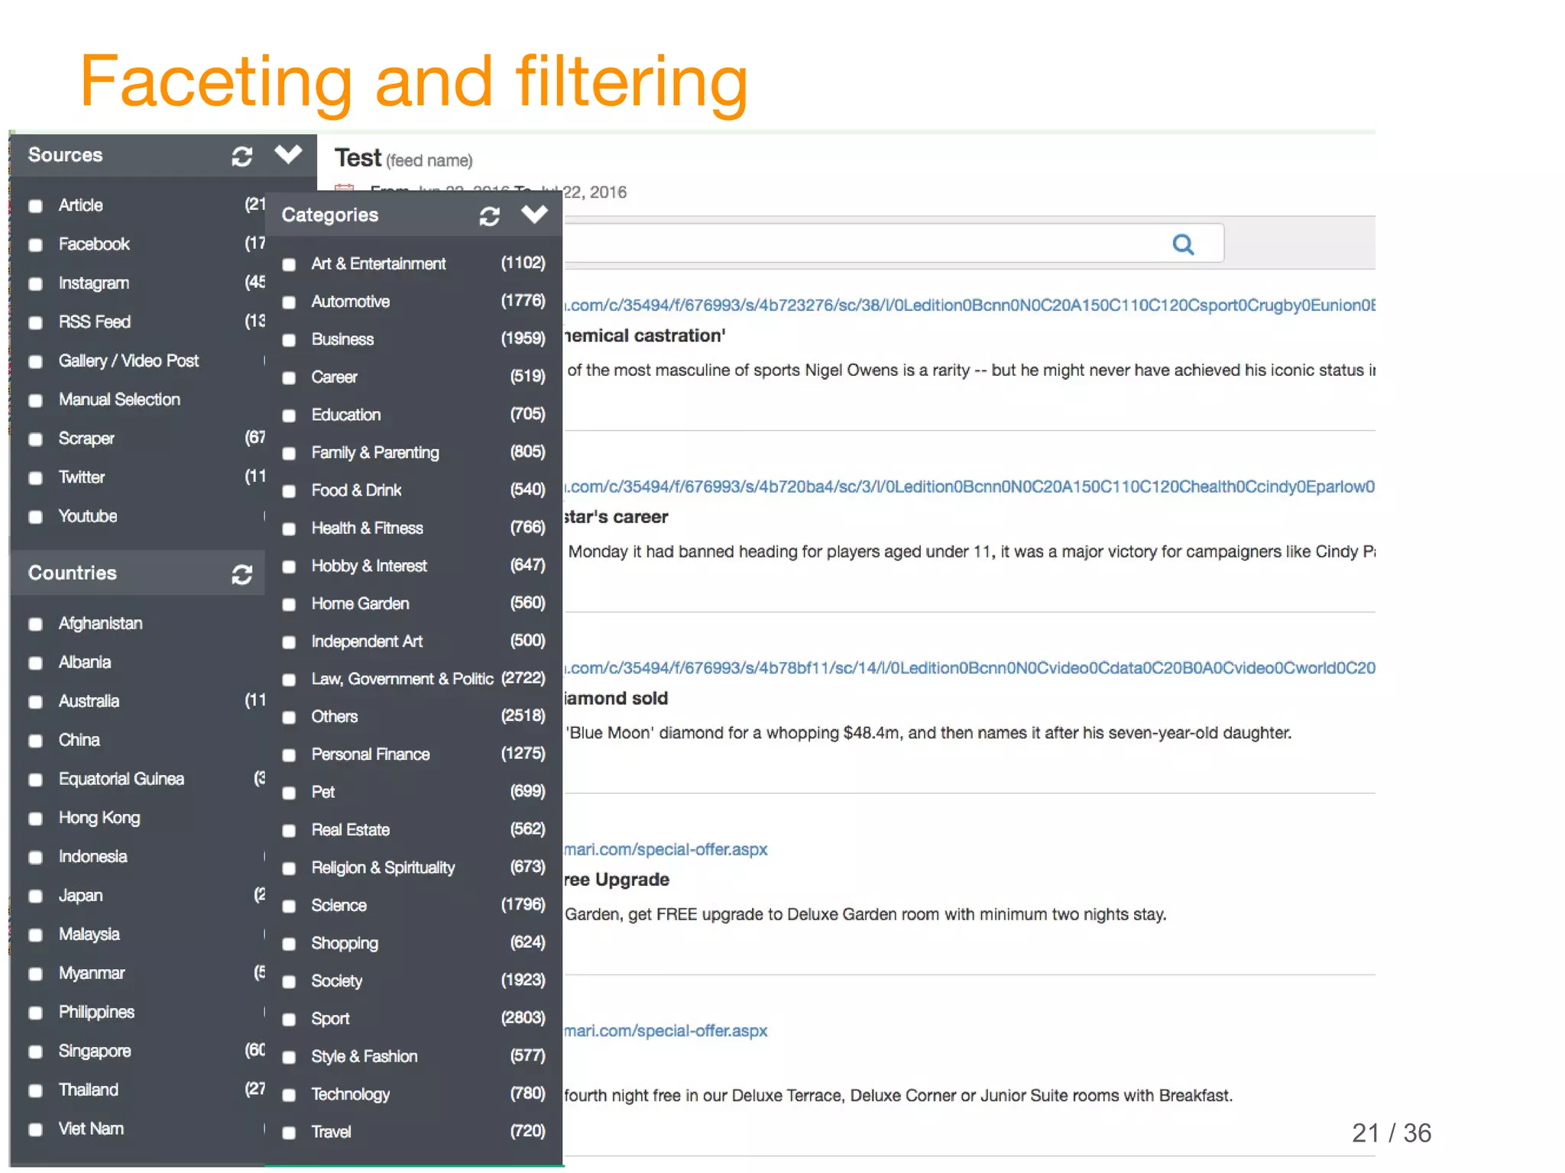Enable the Automotive category filter

click(289, 302)
